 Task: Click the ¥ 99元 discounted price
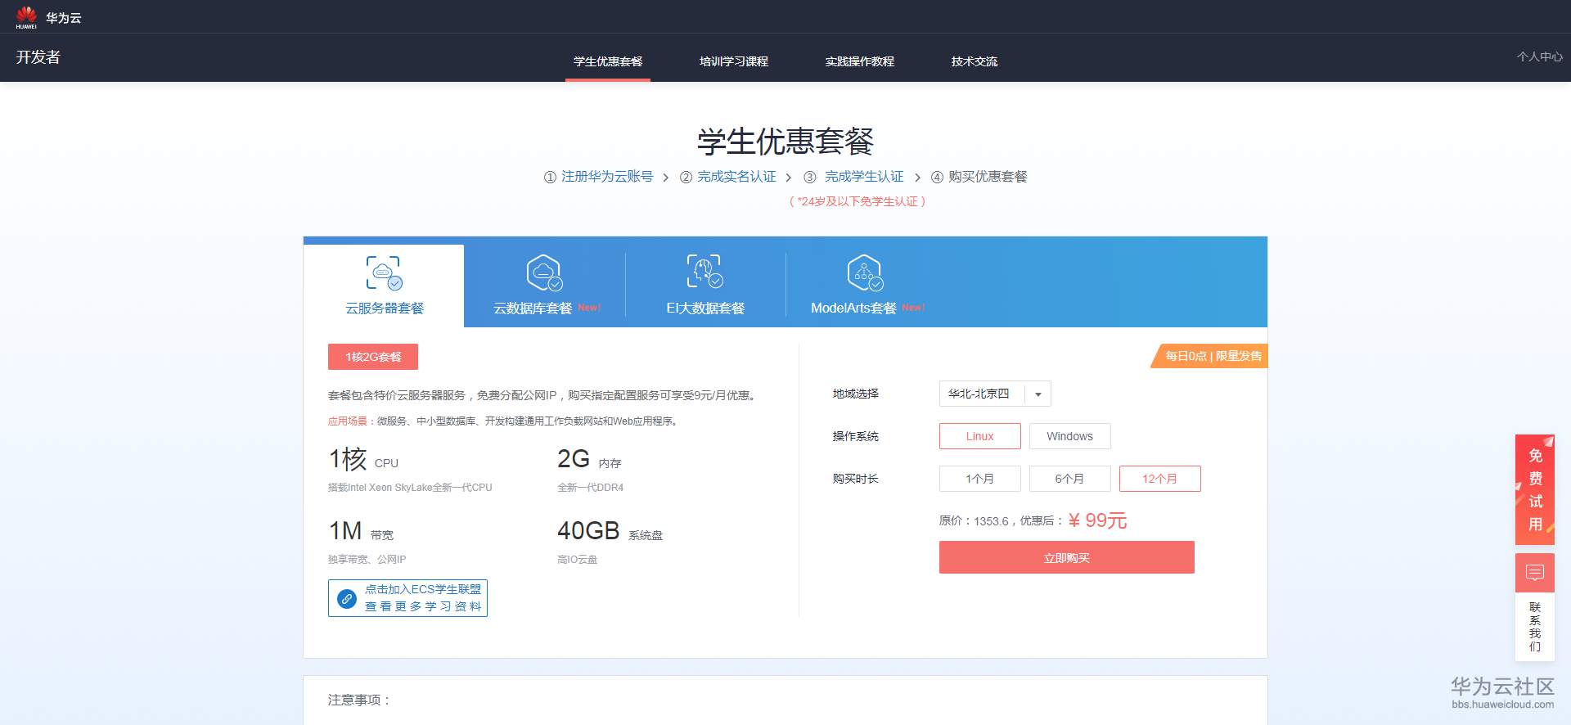pyautogui.click(x=1098, y=520)
